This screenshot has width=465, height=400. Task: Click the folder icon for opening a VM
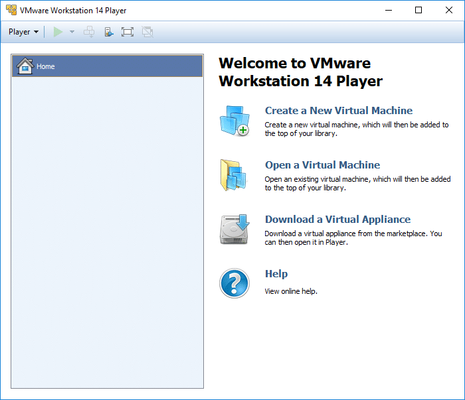233,175
